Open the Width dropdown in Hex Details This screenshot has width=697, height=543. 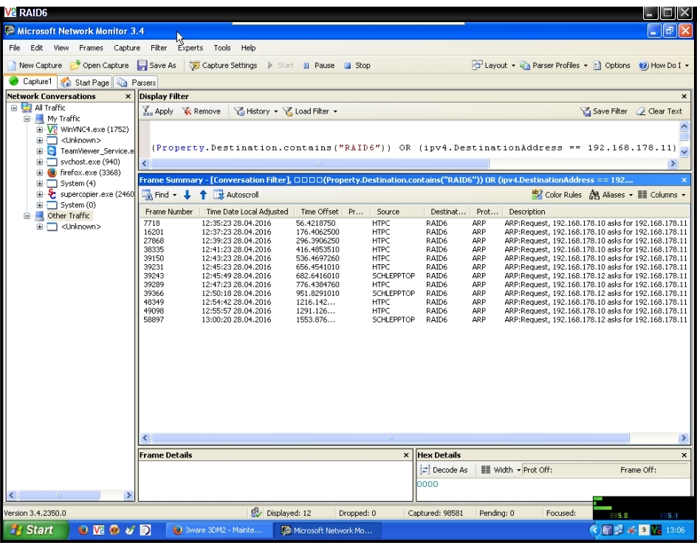[x=501, y=470]
